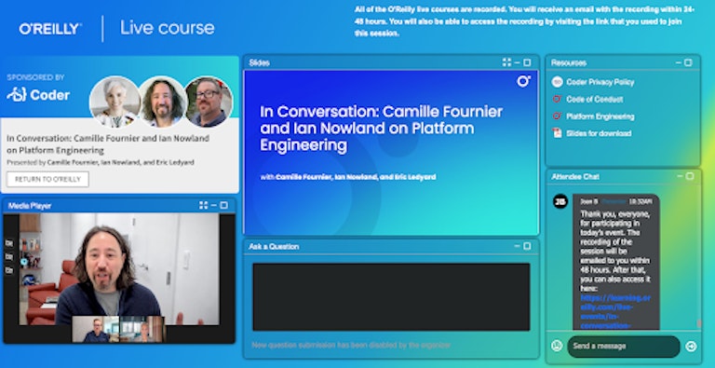Image resolution: width=715 pixels, height=368 pixels.
Task: Send chat message with arrow icon
Action: (692, 347)
